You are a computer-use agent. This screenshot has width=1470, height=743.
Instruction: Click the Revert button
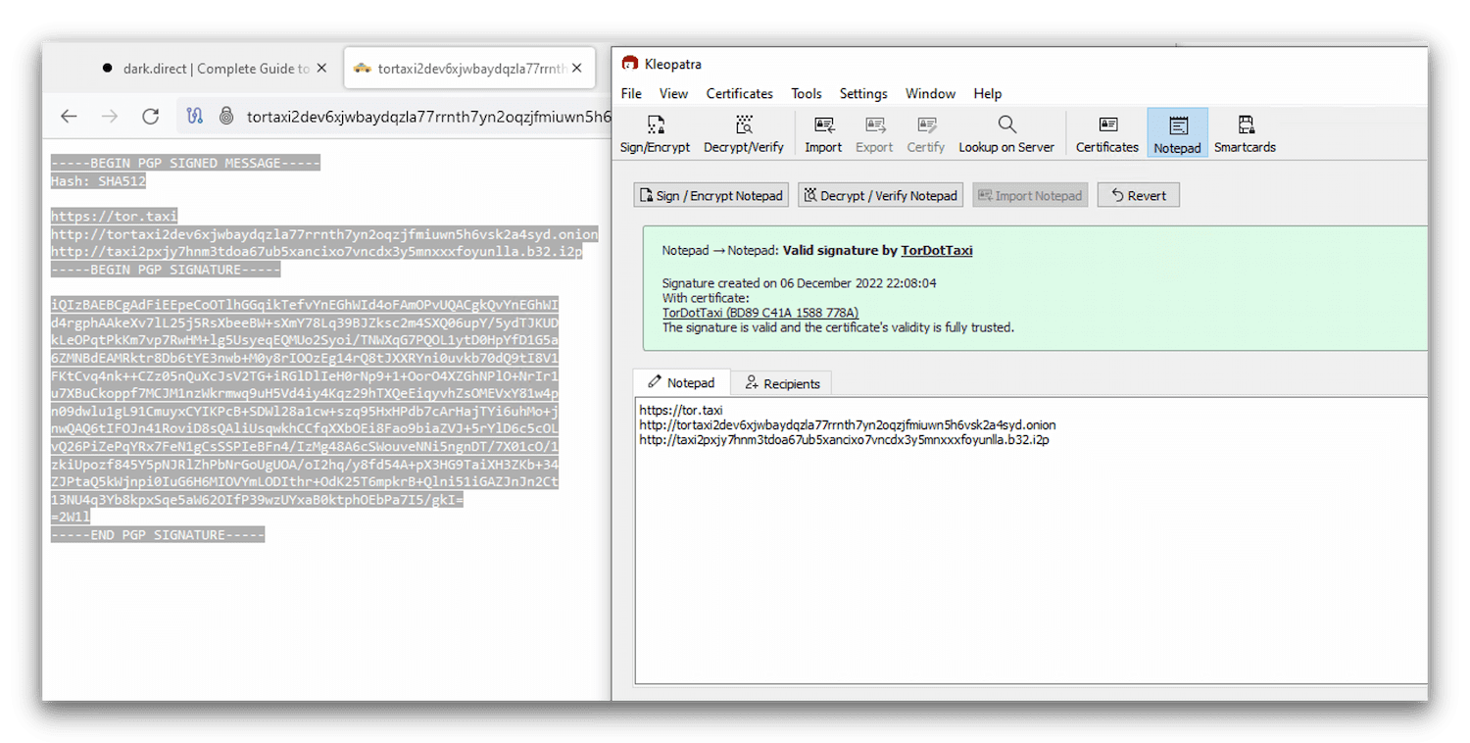tap(1138, 195)
